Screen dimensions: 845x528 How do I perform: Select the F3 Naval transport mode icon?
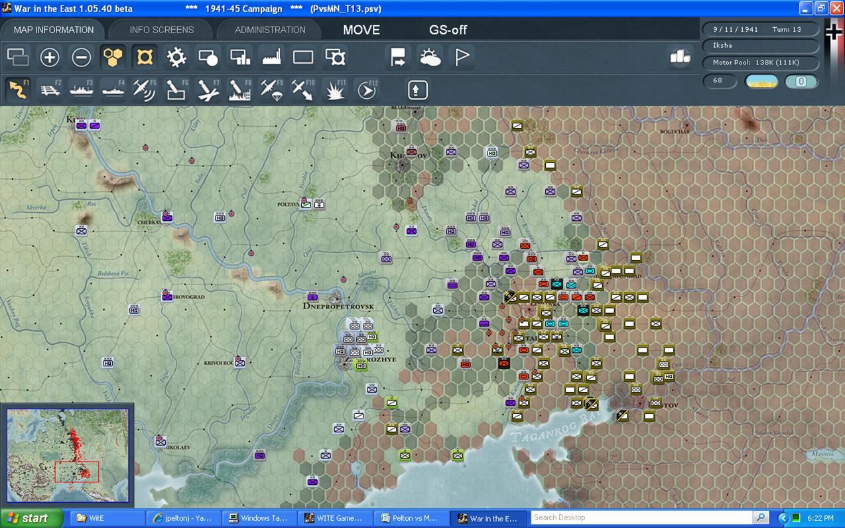click(x=82, y=90)
